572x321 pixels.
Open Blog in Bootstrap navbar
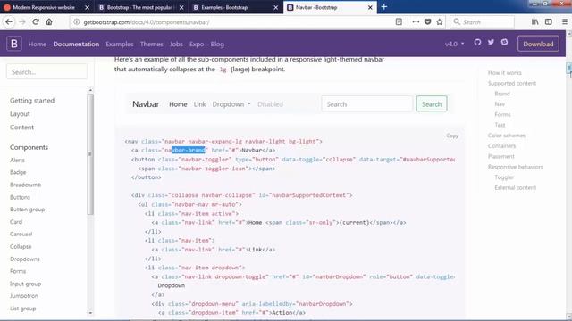[x=217, y=44]
